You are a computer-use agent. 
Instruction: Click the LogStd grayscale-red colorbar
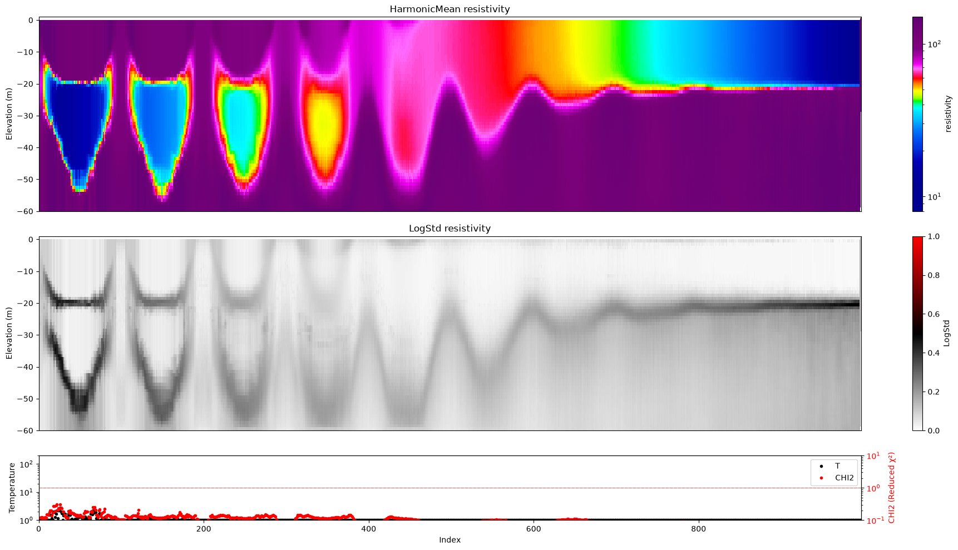tap(917, 333)
